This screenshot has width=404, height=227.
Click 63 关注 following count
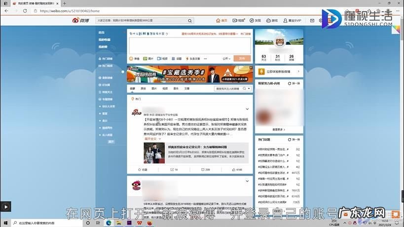click(264, 58)
